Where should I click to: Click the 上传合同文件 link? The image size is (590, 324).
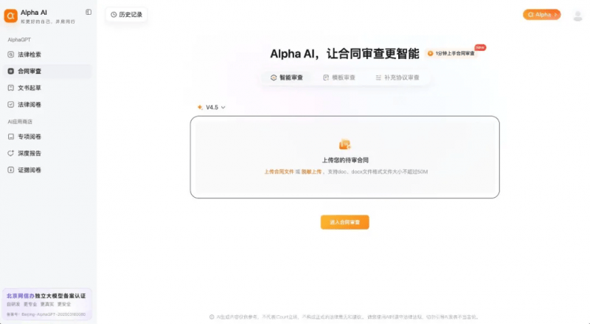pyautogui.click(x=279, y=172)
